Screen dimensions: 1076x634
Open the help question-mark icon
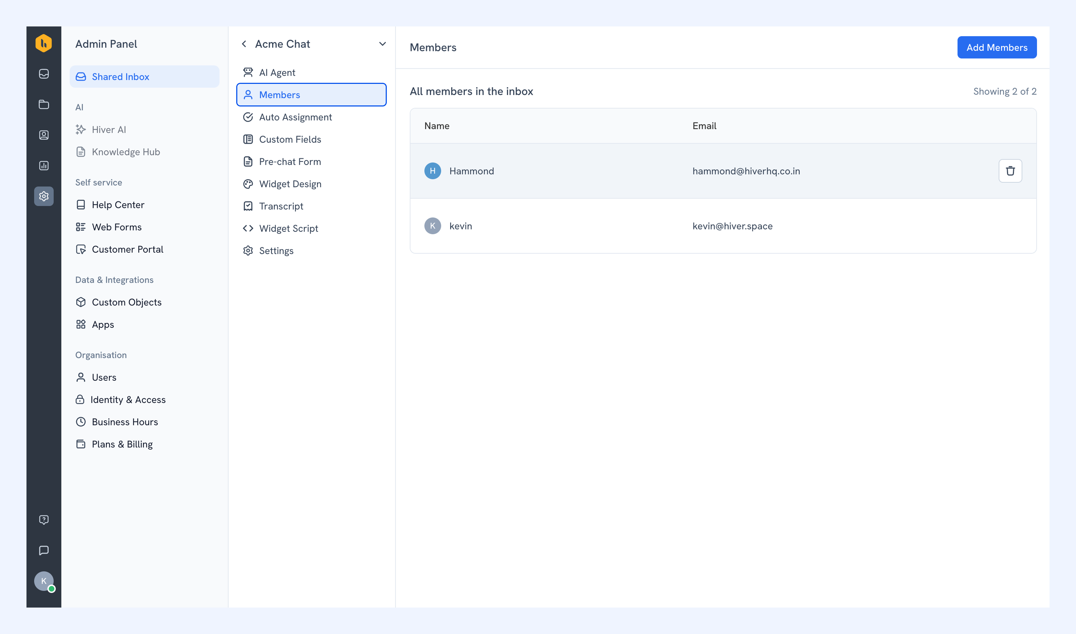click(x=44, y=520)
